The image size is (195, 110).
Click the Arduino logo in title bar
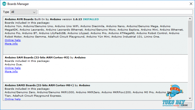pos(4,4)
